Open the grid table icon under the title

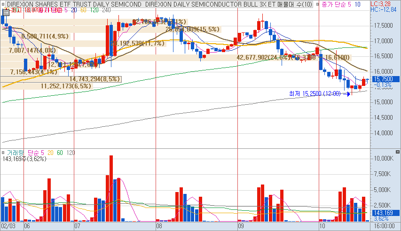[6, 12]
